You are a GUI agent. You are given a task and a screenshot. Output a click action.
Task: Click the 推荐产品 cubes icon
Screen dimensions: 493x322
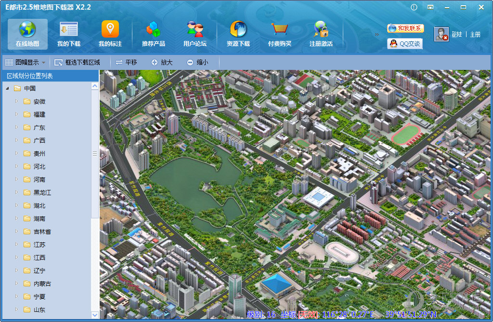(x=154, y=30)
